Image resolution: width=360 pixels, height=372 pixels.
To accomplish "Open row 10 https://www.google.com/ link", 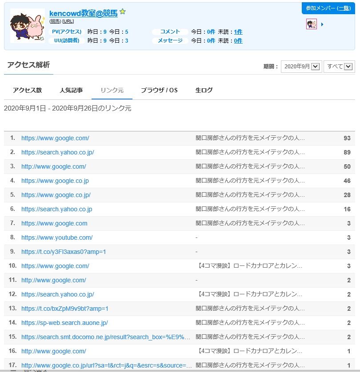I will 55,266.
